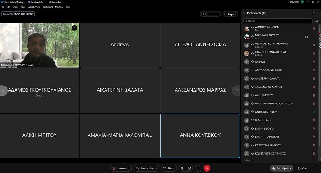The height and width of the screenshot is (173, 321).
Task: Collapse the Participants (18) list header
Action: (244, 13)
